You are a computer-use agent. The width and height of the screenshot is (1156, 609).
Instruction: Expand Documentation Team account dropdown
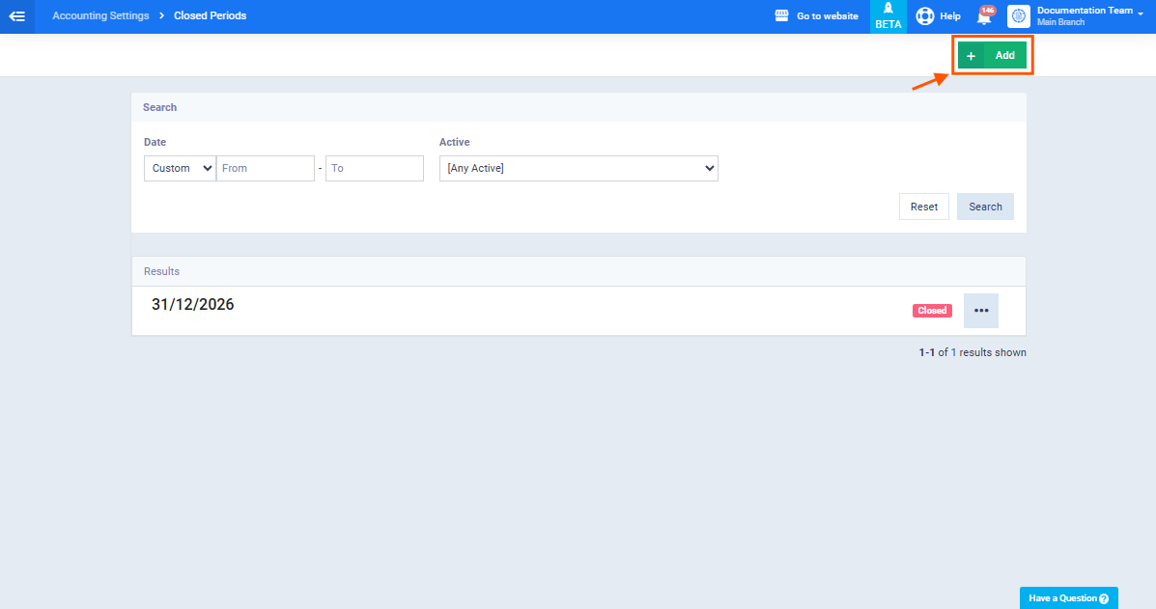[x=1141, y=14]
